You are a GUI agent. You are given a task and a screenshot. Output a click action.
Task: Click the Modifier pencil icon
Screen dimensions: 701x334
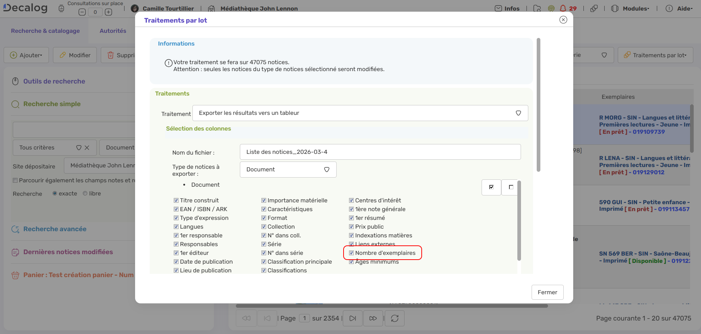63,55
